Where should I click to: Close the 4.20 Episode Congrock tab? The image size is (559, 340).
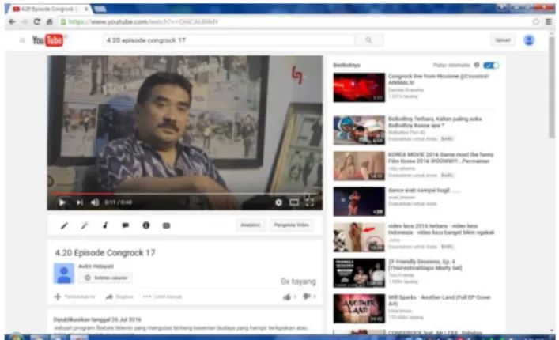(x=86, y=9)
